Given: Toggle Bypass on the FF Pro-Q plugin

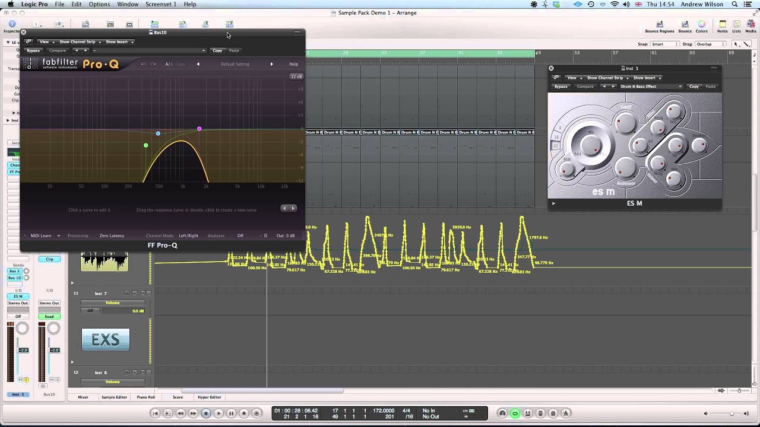Looking at the screenshot, I should click(x=33, y=50).
